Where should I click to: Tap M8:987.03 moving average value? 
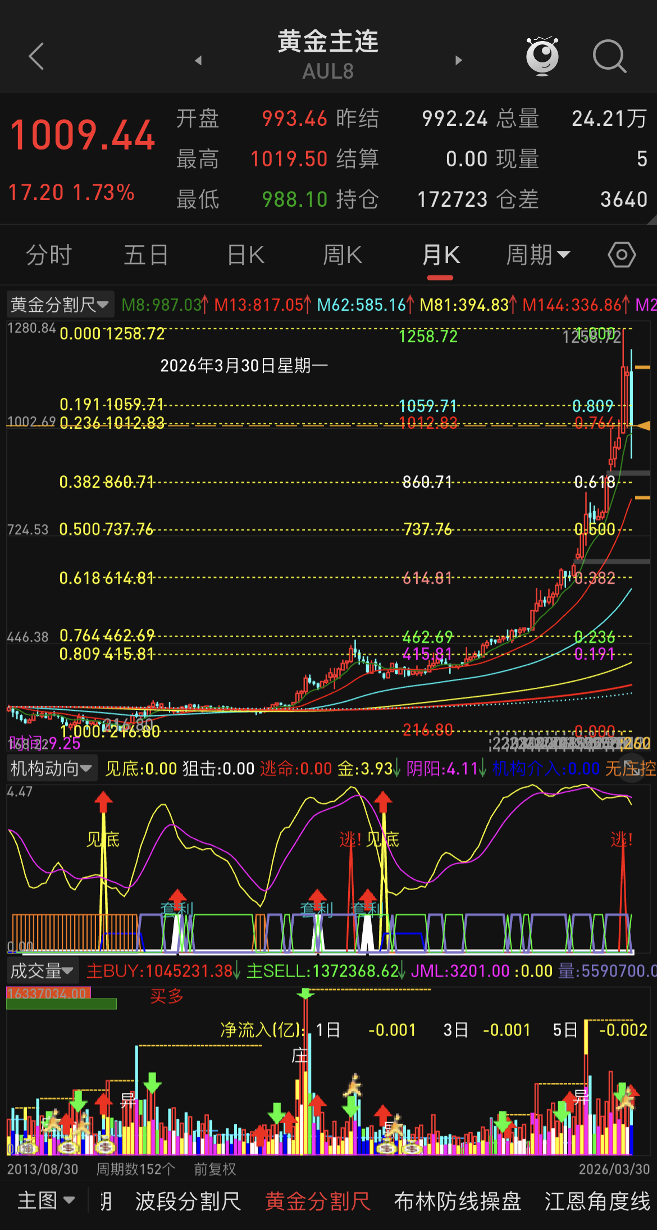pos(166,305)
